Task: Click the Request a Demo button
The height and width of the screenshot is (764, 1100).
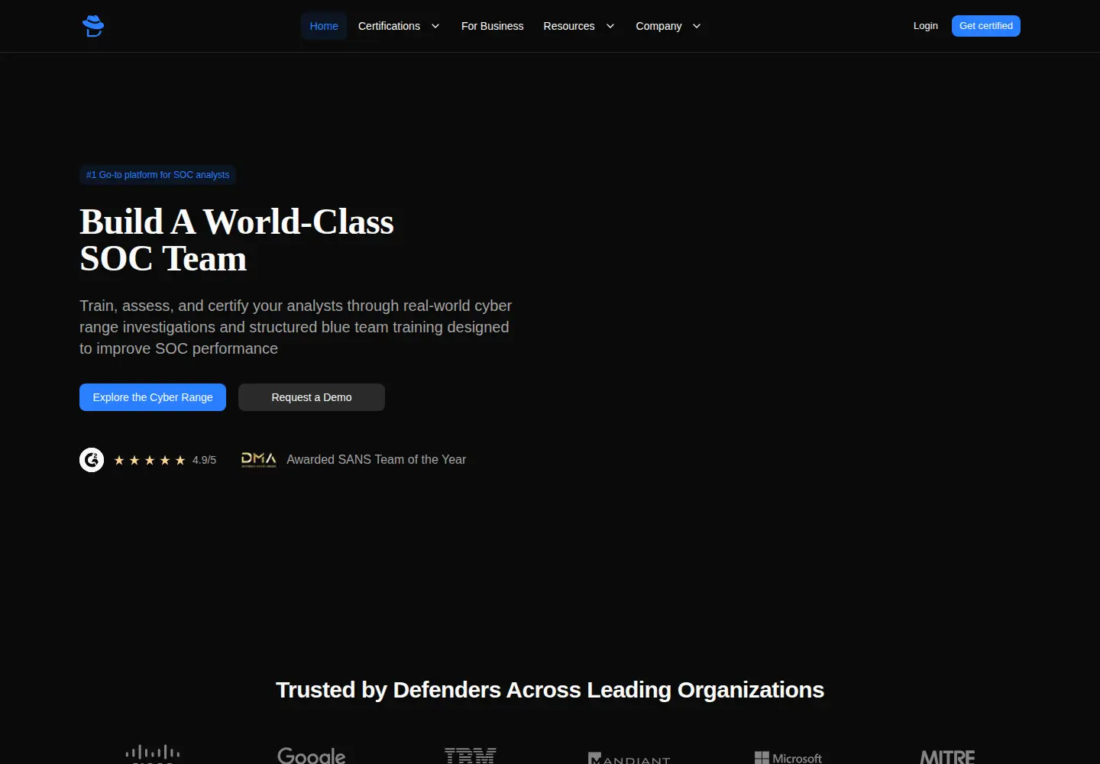Action: click(x=312, y=397)
